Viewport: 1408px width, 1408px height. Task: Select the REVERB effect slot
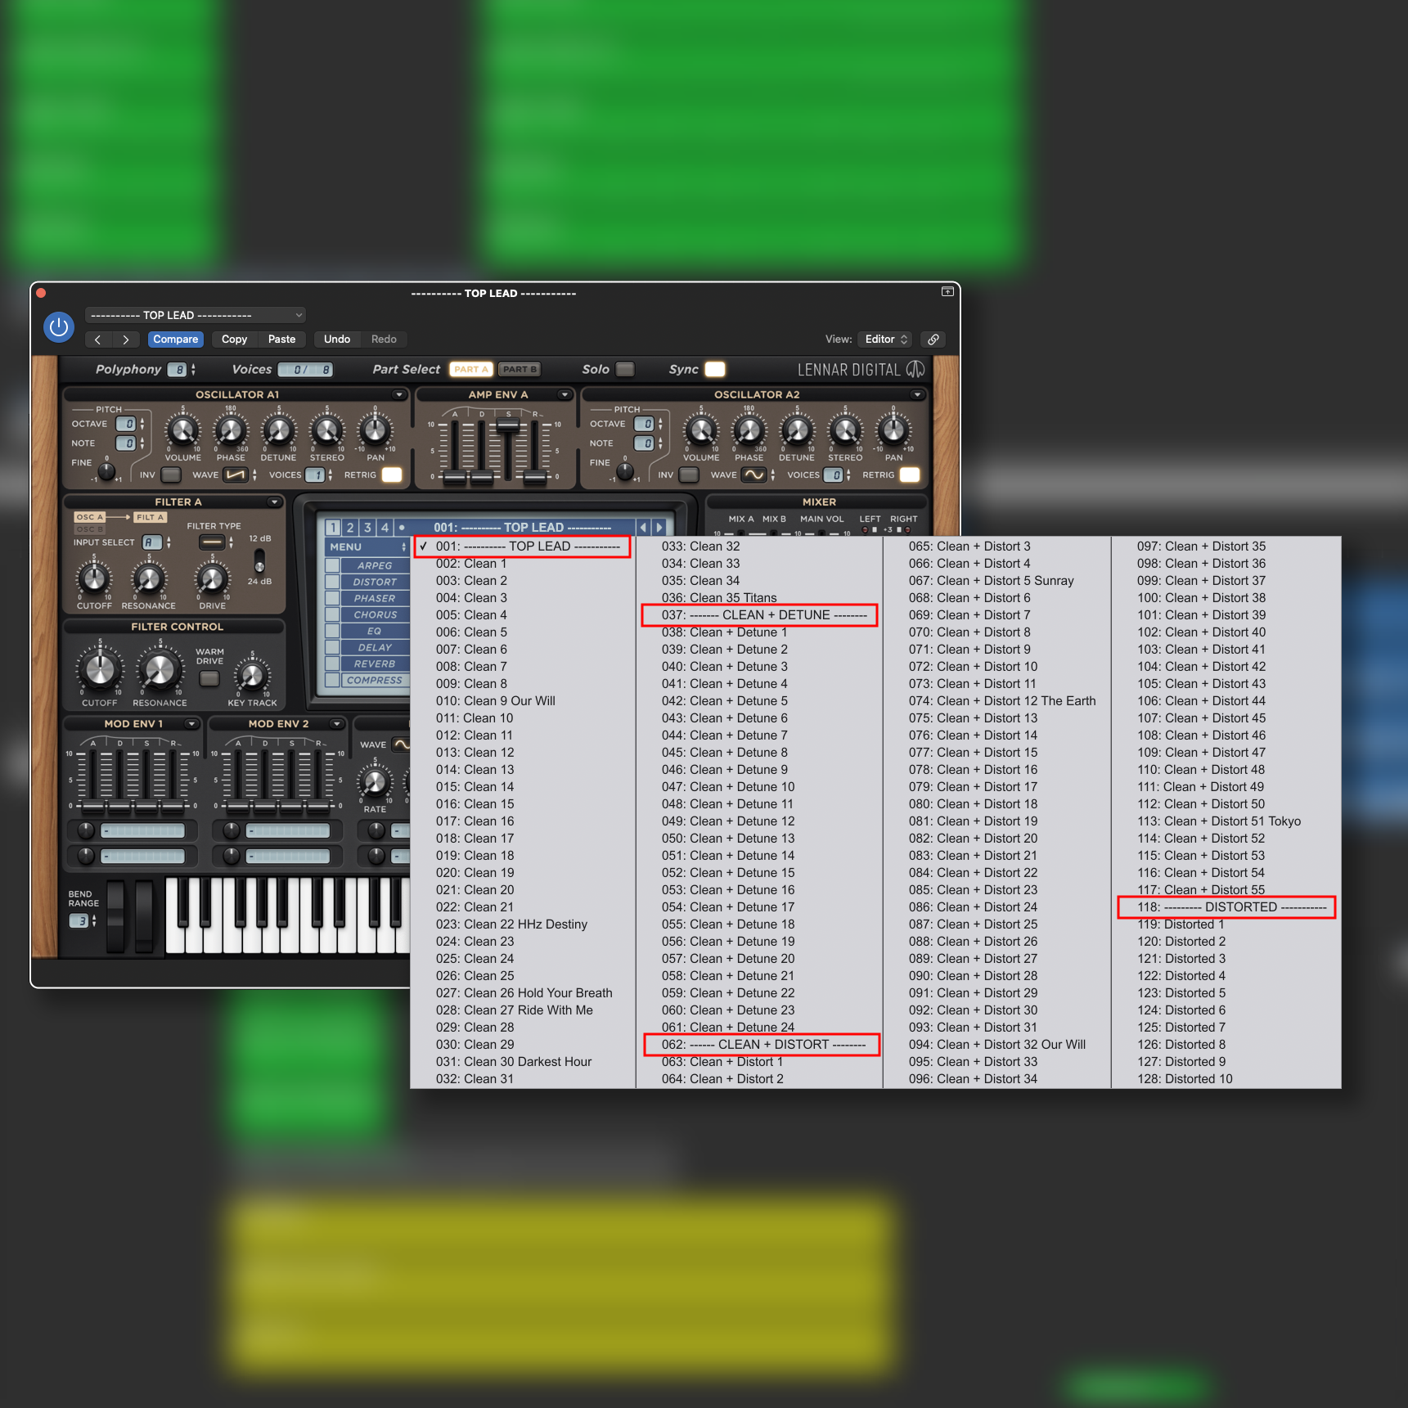[374, 664]
